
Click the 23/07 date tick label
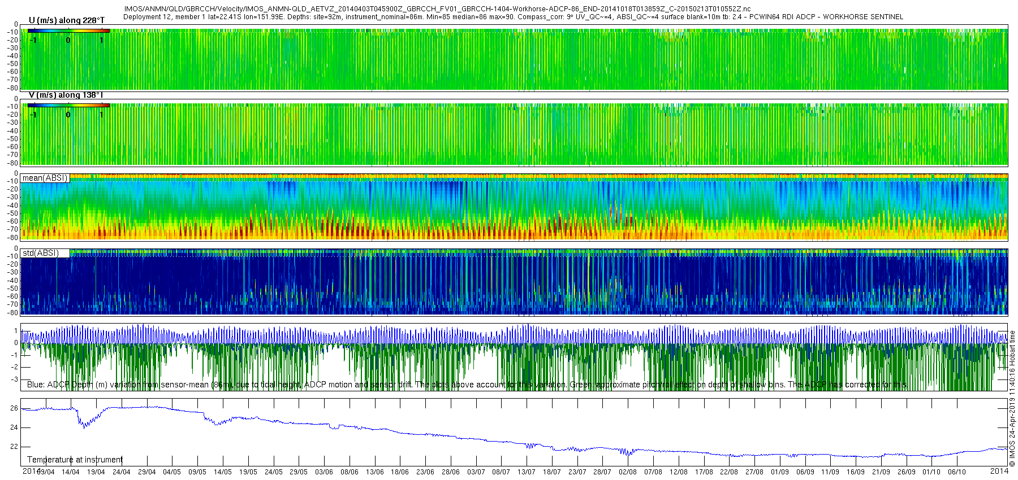pos(577,472)
